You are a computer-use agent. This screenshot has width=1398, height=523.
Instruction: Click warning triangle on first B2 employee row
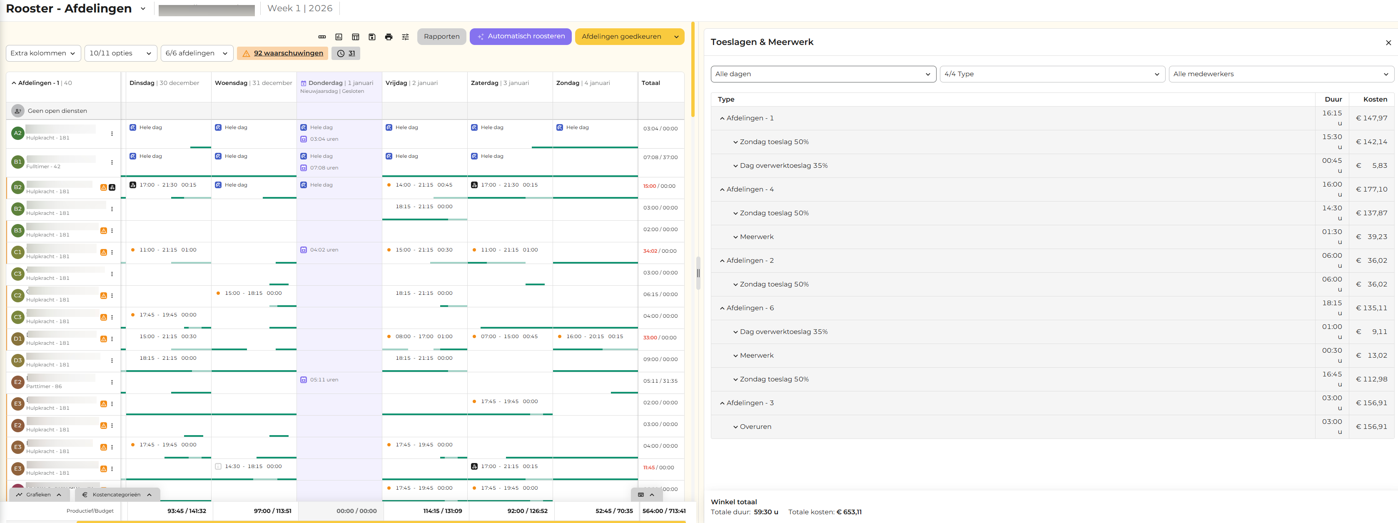(104, 187)
